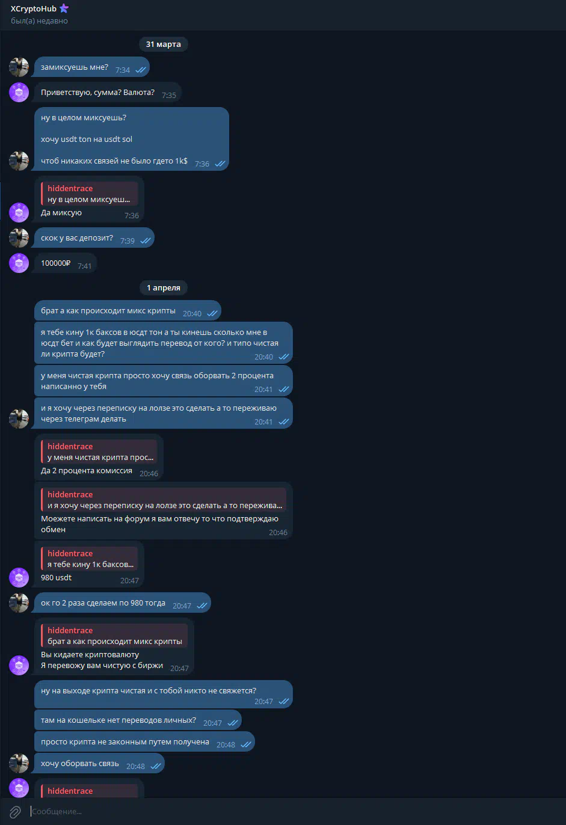Click the message 'Да 2 процента комиссия'
This screenshot has height=825, width=566.
pyautogui.click(x=87, y=471)
